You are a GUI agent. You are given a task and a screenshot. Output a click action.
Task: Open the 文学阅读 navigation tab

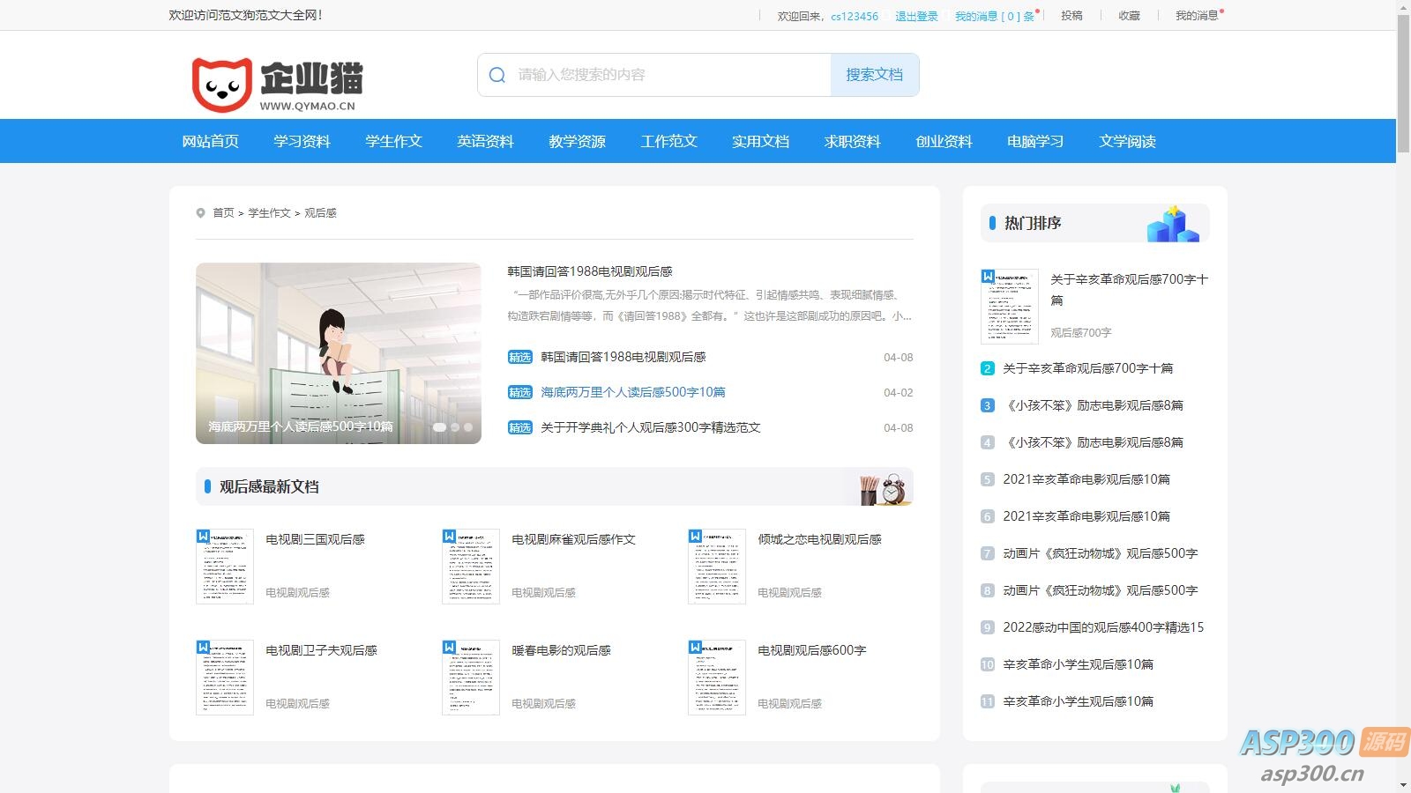pyautogui.click(x=1127, y=141)
